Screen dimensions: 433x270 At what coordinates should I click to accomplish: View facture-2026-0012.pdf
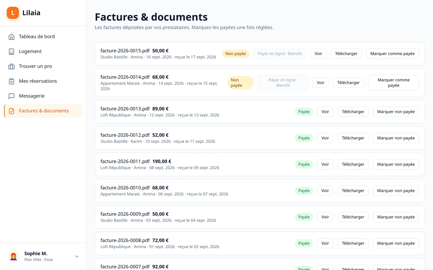[x=325, y=138]
